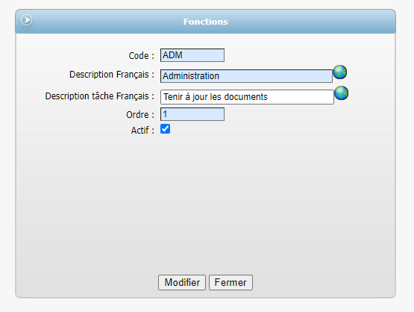The height and width of the screenshot is (312, 414).
Task: Uncheck the Actif checkbox
Action: click(x=166, y=129)
